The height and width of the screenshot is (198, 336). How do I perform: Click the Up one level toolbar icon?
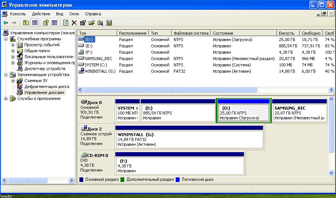tap(26, 23)
